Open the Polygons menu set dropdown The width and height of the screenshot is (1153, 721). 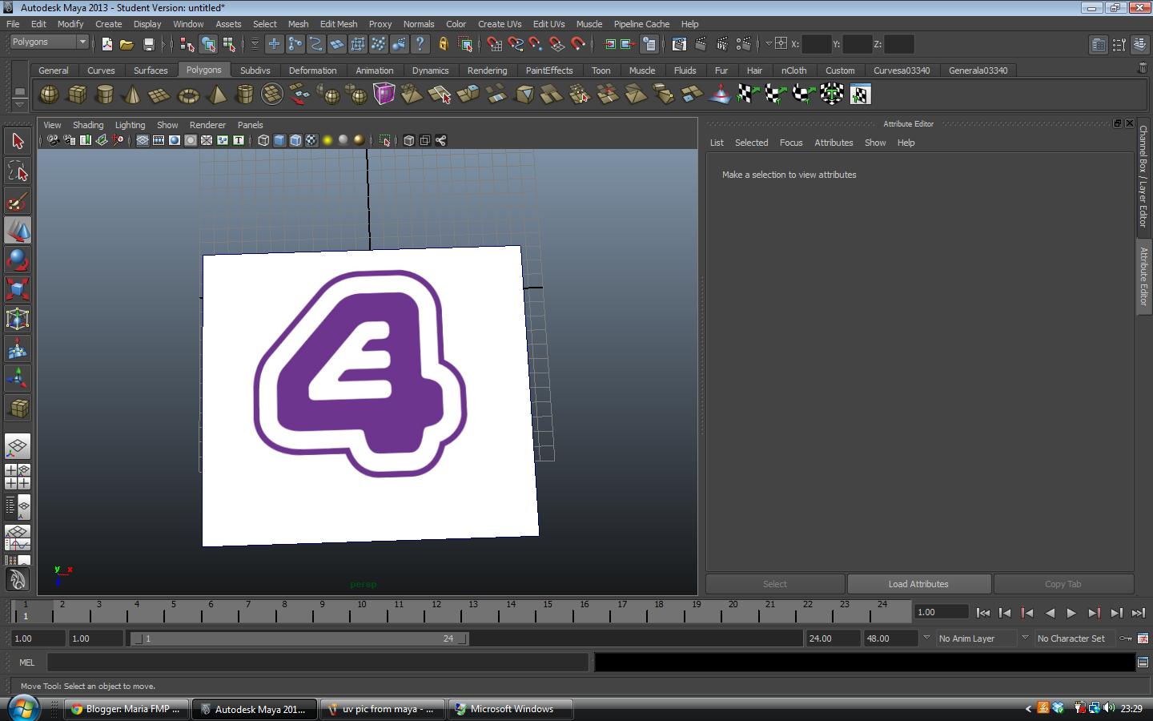(50, 42)
